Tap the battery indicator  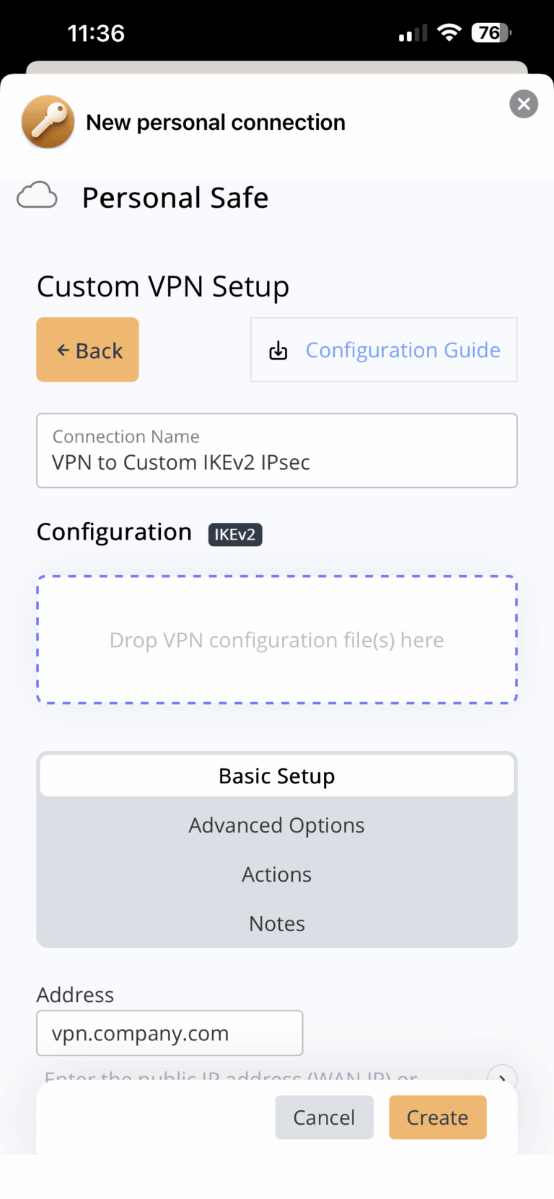[x=489, y=32]
